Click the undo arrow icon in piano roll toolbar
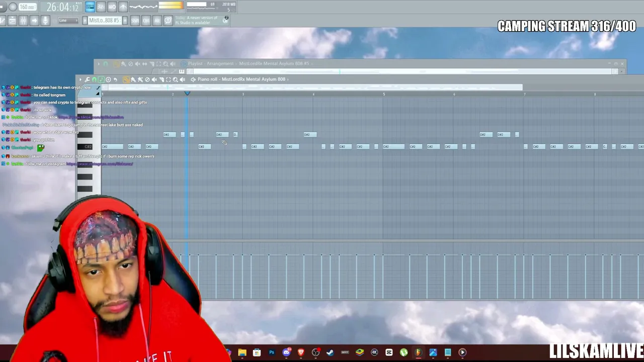 pos(115,79)
